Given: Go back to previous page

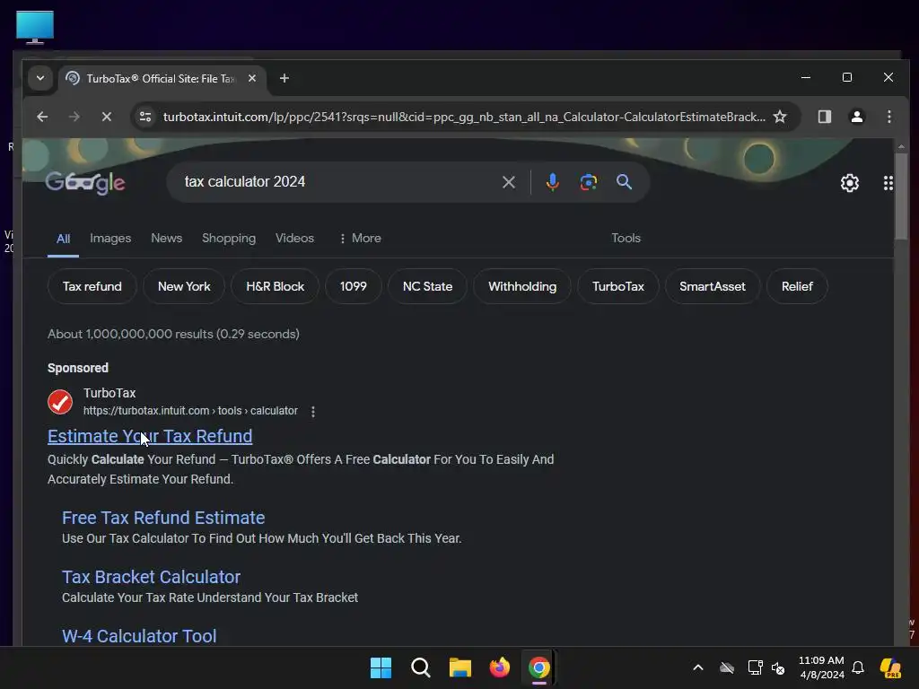Looking at the screenshot, I should (42, 117).
